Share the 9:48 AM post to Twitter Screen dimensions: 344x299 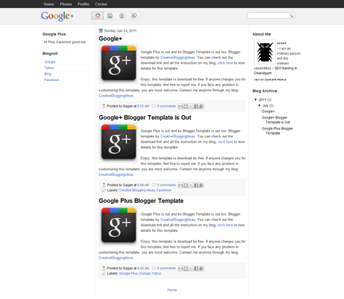[191, 185]
